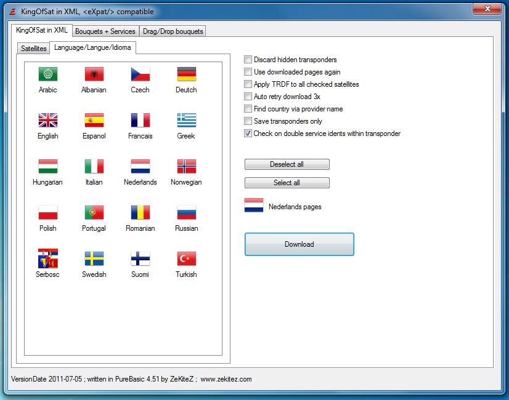Select the Arabic language flag

[47, 74]
